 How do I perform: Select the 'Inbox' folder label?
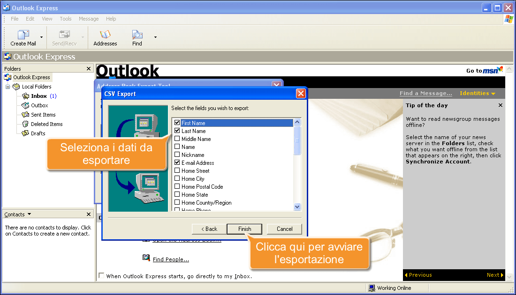[x=39, y=96]
